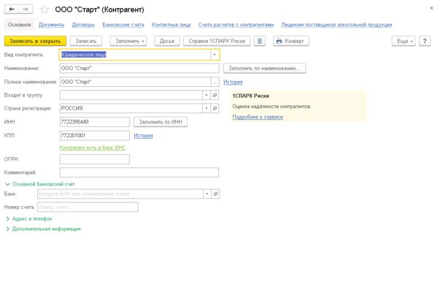Image resolution: width=438 pixels, height=287 pixels.
Task: Click the ellipsis button in Полное наименование
Action: click(x=215, y=82)
